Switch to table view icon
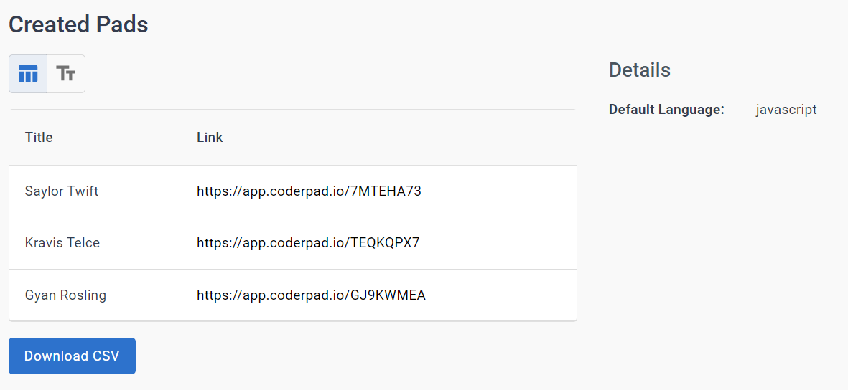This screenshot has width=848, height=390. tap(28, 74)
